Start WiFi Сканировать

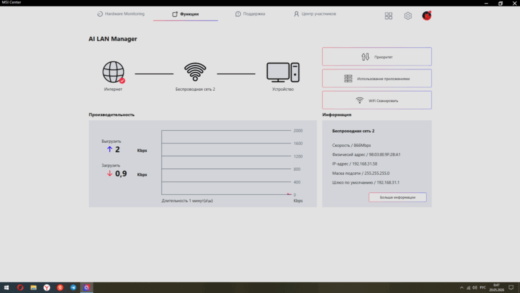coord(377,100)
